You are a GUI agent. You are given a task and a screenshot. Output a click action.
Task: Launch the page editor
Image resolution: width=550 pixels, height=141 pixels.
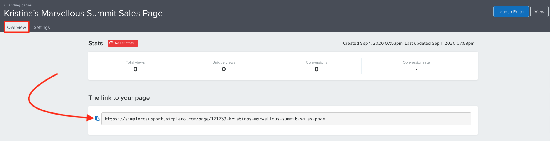tap(511, 12)
